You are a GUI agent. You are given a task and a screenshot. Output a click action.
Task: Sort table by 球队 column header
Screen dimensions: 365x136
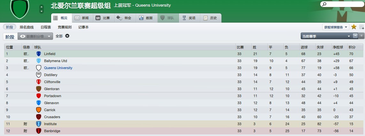pos(134,47)
